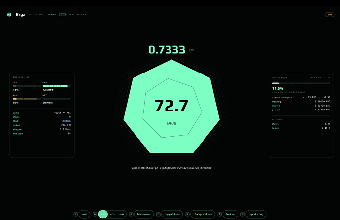Click the 'p' shortcut key badge
Screen dimensions: 340x220
[x=131, y=214]
